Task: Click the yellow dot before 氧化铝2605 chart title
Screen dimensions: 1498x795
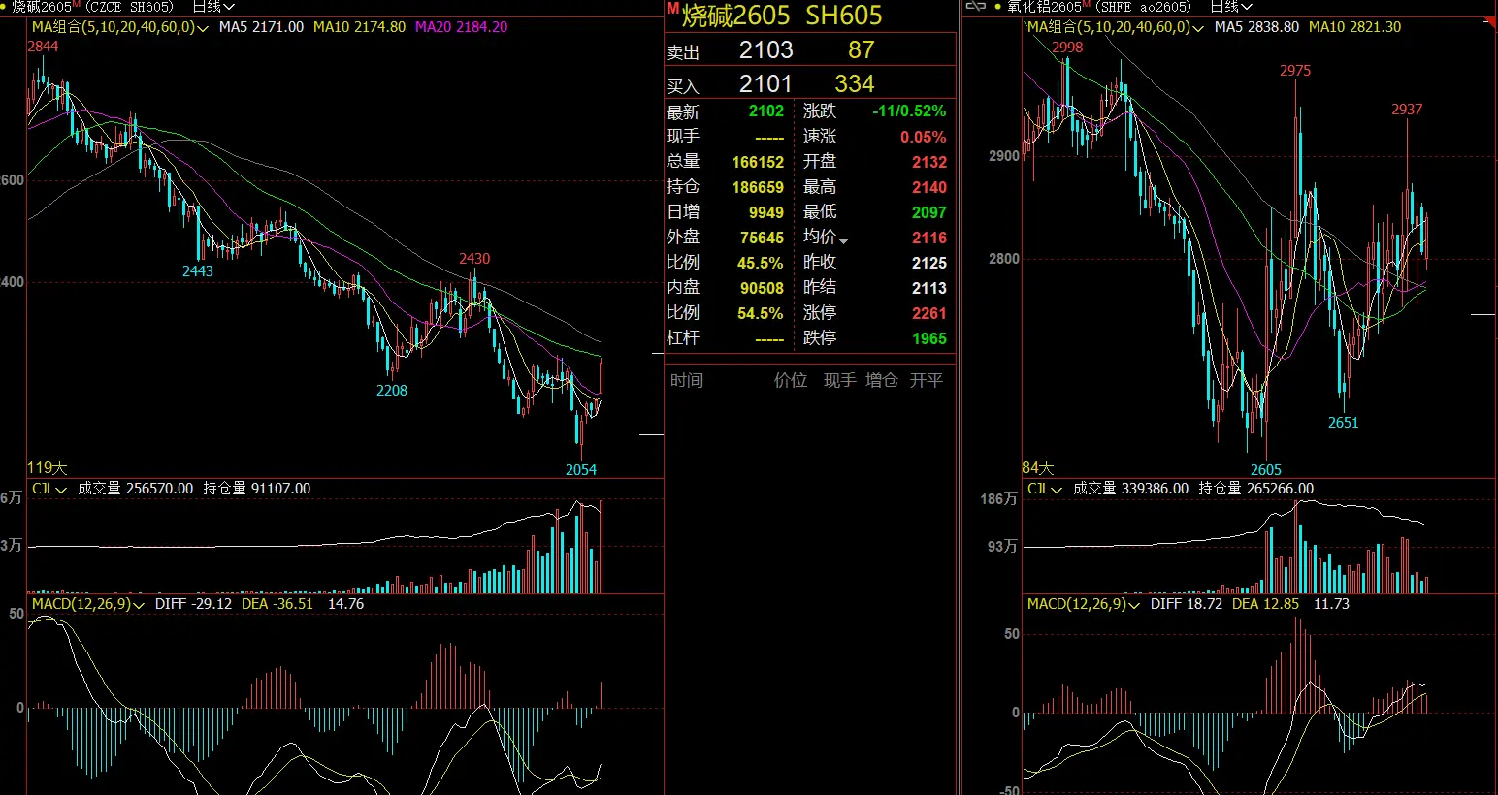Action: tap(997, 7)
